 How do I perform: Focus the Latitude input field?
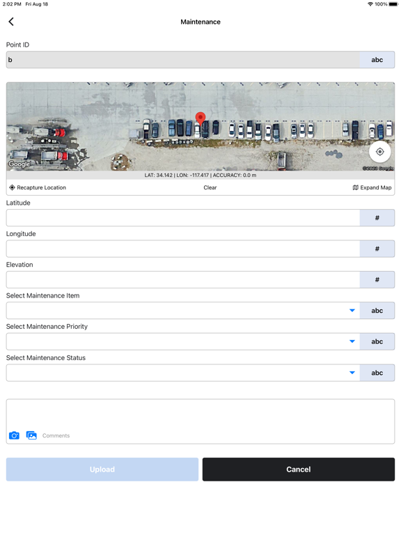(183, 217)
